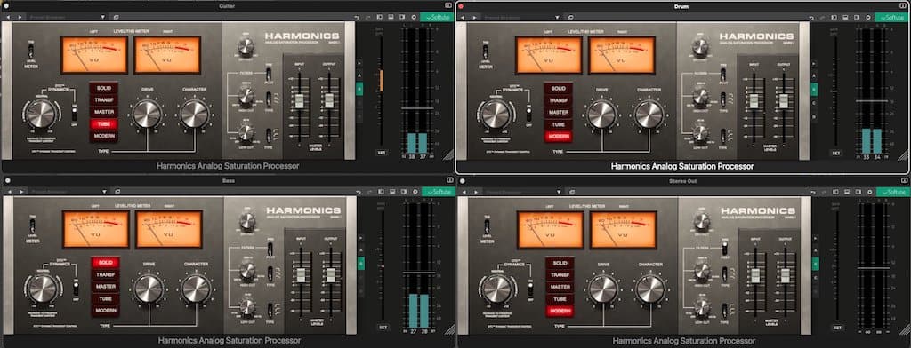
Task: Select the MASTER type on the Bass plugin
Action: (x=106, y=287)
